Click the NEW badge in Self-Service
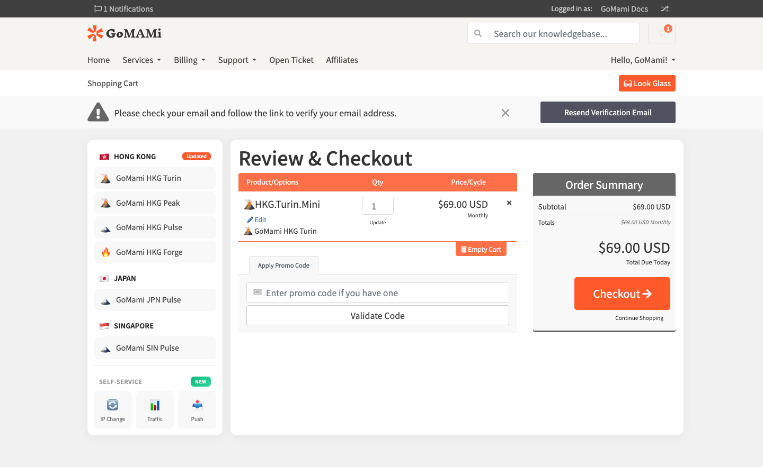Image resolution: width=763 pixels, height=476 pixels. [201, 382]
